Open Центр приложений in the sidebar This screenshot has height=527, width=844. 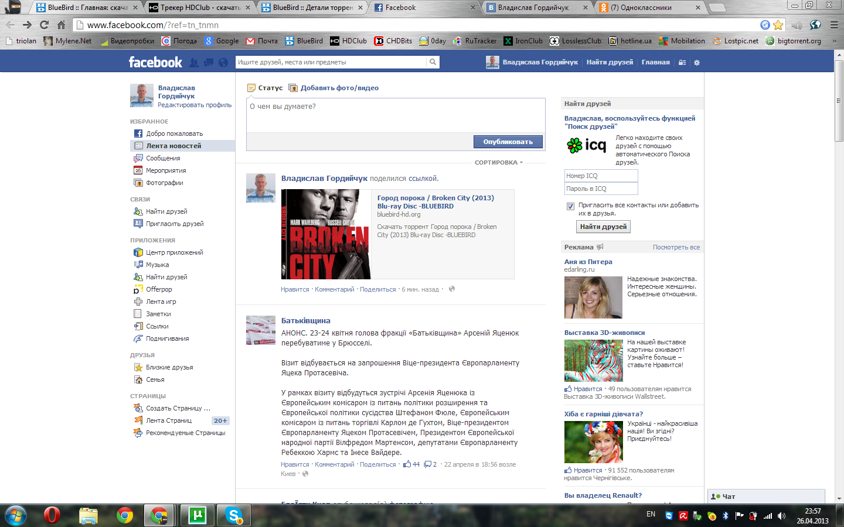[168, 252]
